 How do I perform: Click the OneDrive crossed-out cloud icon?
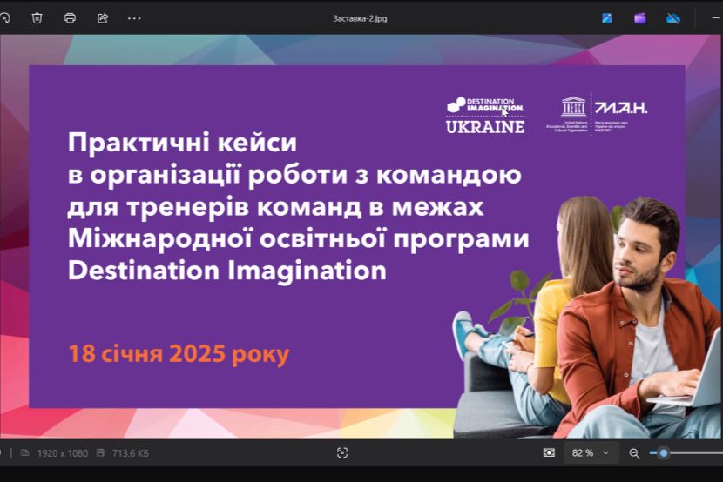(673, 18)
